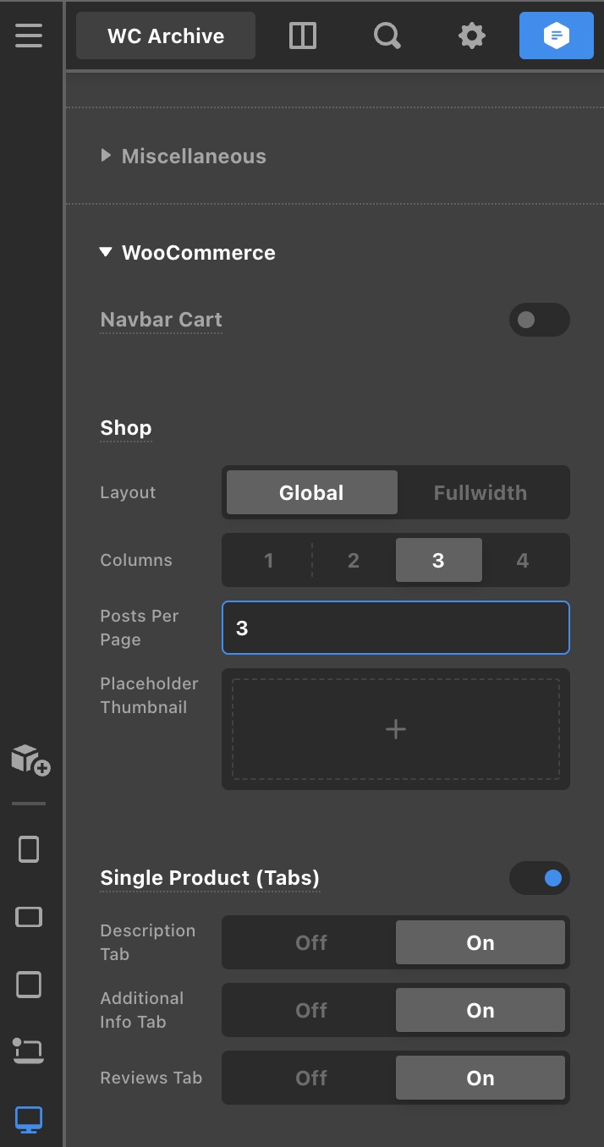Screen dimensions: 604x1147
Task: Choose 3 columns for Shop
Action: click(438, 560)
